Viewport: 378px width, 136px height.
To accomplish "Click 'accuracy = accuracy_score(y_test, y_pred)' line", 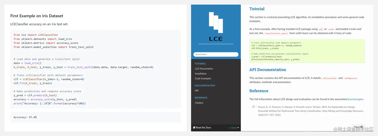I will point(45,99).
